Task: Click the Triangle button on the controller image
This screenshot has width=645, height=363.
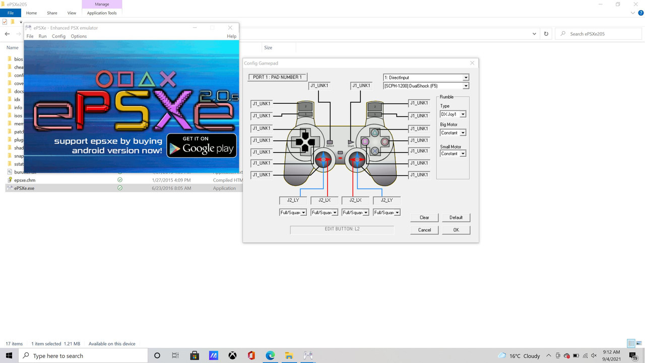Action: (375, 133)
